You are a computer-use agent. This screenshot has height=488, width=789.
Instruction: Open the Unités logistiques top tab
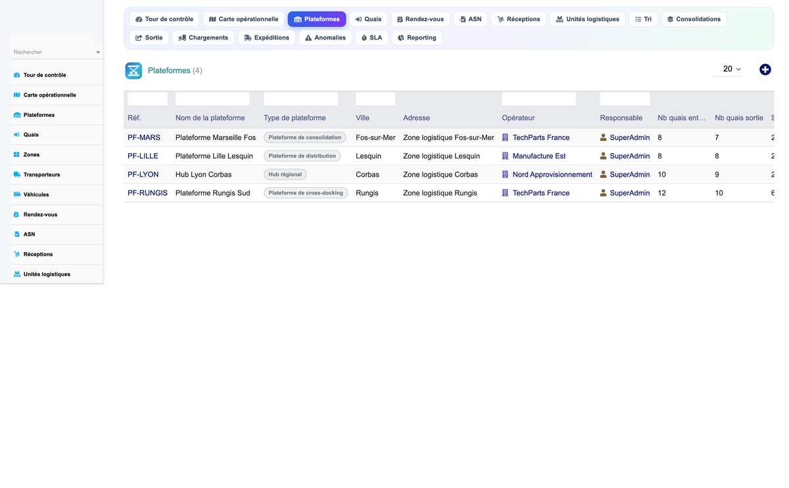point(588,19)
